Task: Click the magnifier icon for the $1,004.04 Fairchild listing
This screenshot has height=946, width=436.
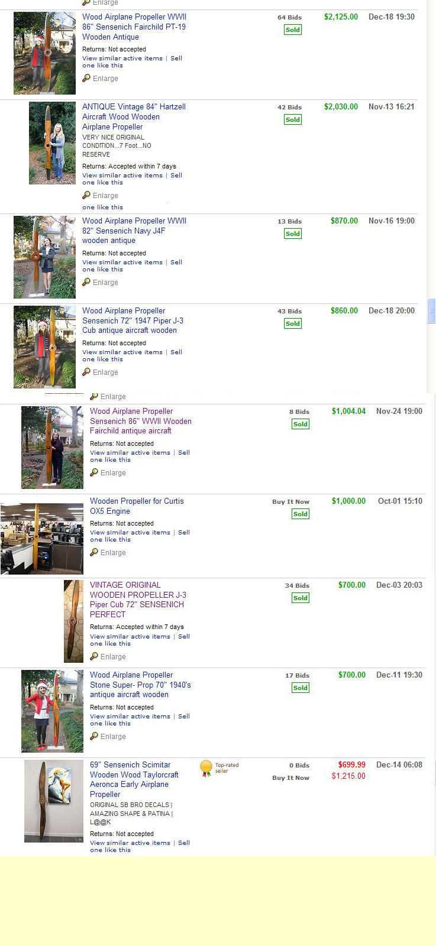Action: (94, 473)
